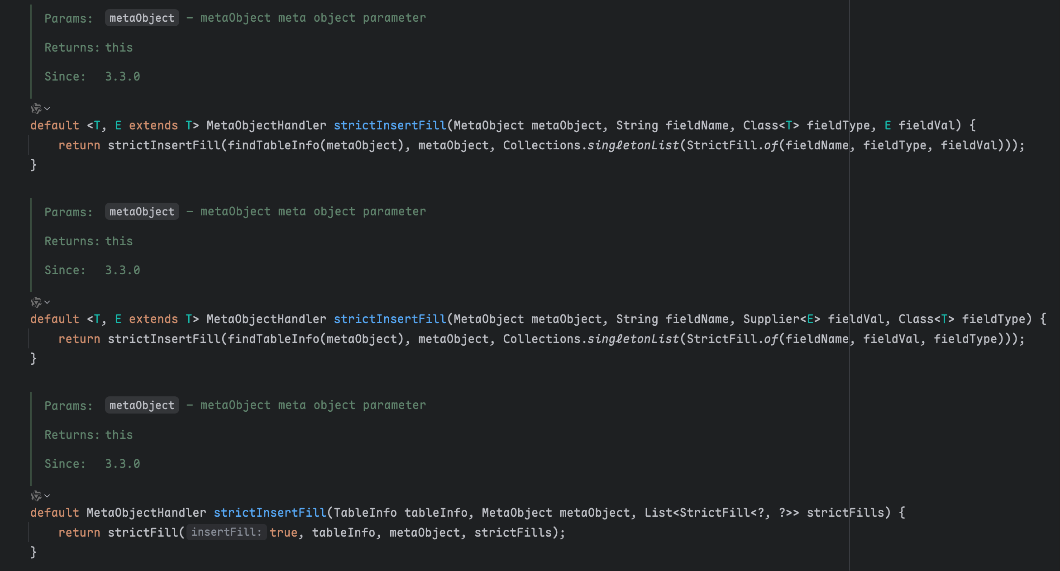
Task: Click AI assistant icon above the Class<T> fieldType method
Action: (x=36, y=109)
